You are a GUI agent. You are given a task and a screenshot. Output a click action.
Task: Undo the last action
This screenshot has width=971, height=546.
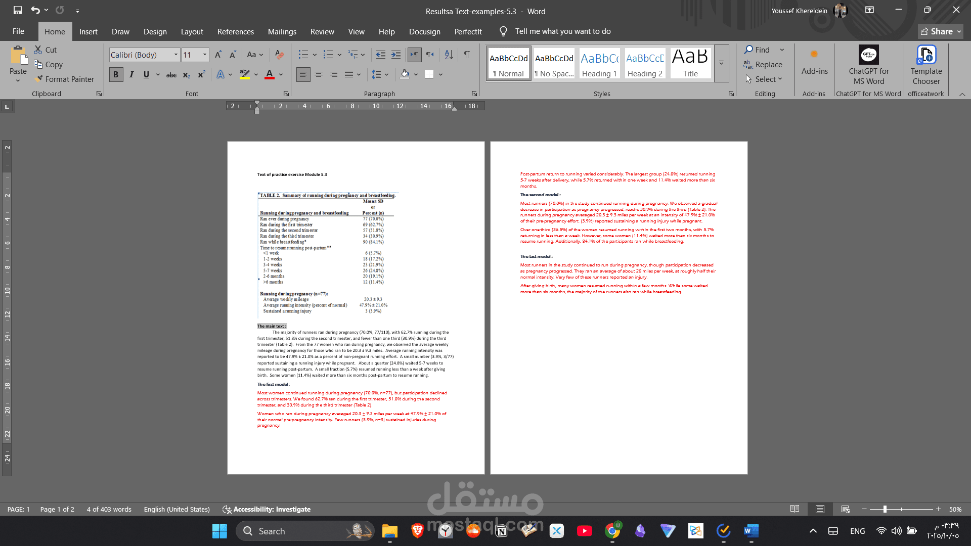tap(35, 10)
